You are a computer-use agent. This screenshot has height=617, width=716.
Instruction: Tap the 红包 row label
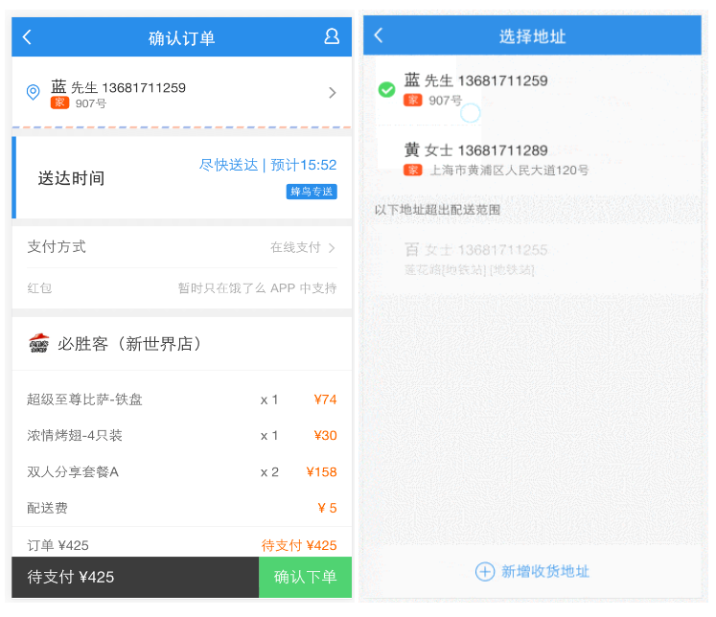(x=39, y=288)
